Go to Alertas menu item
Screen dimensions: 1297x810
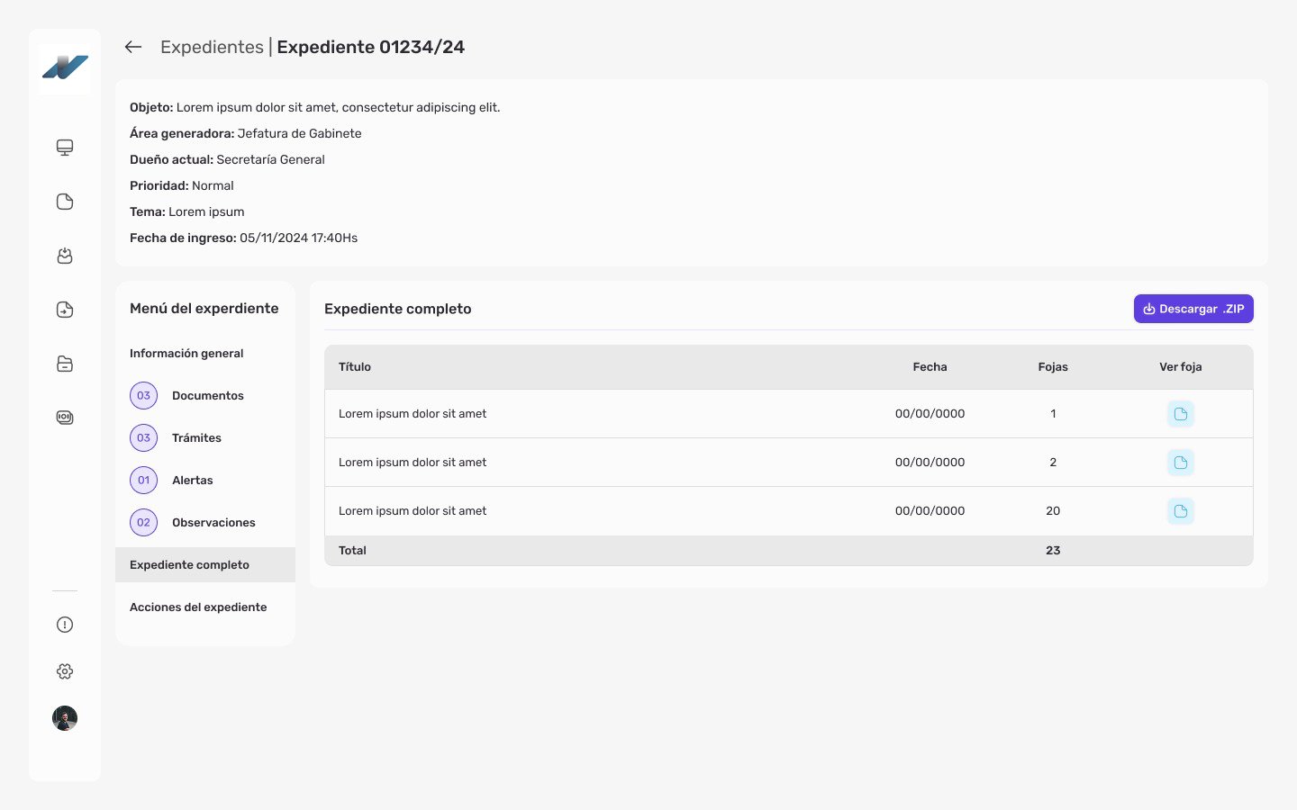click(192, 481)
